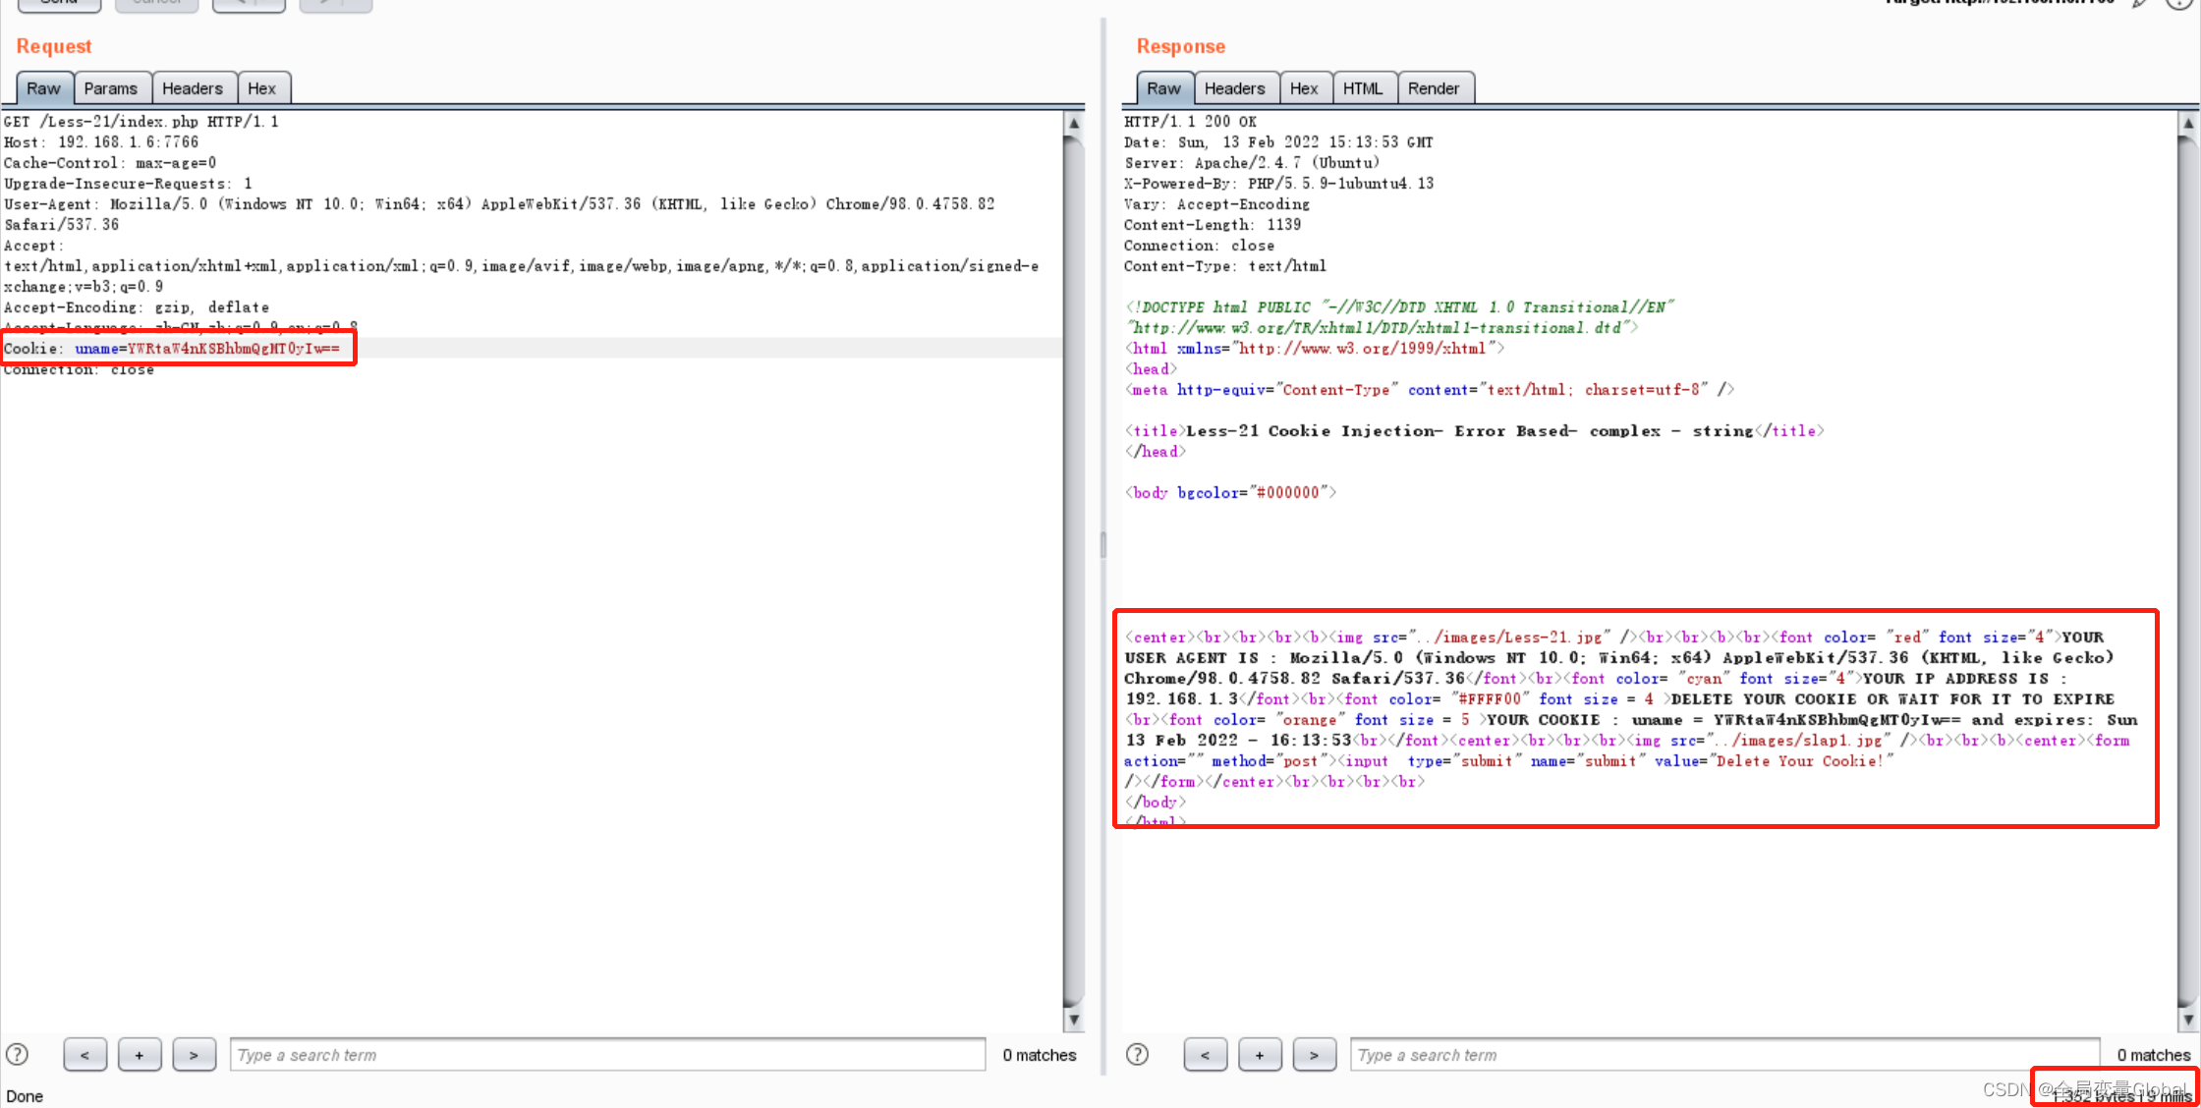The image size is (2201, 1108).
Task: Click request pane scroll up arrow
Action: [1074, 124]
